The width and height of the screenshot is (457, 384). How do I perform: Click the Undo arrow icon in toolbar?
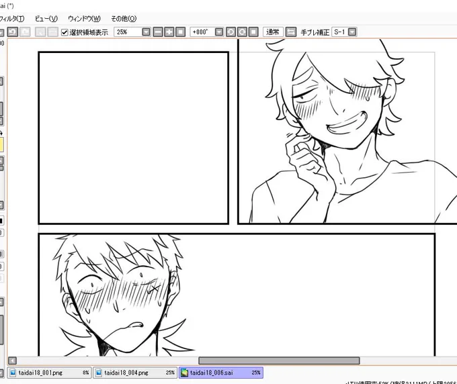(x=13, y=32)
